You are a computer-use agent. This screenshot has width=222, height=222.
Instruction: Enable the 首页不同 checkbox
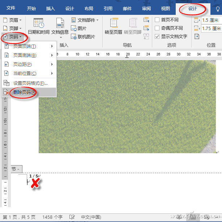(x=157, y=20)
